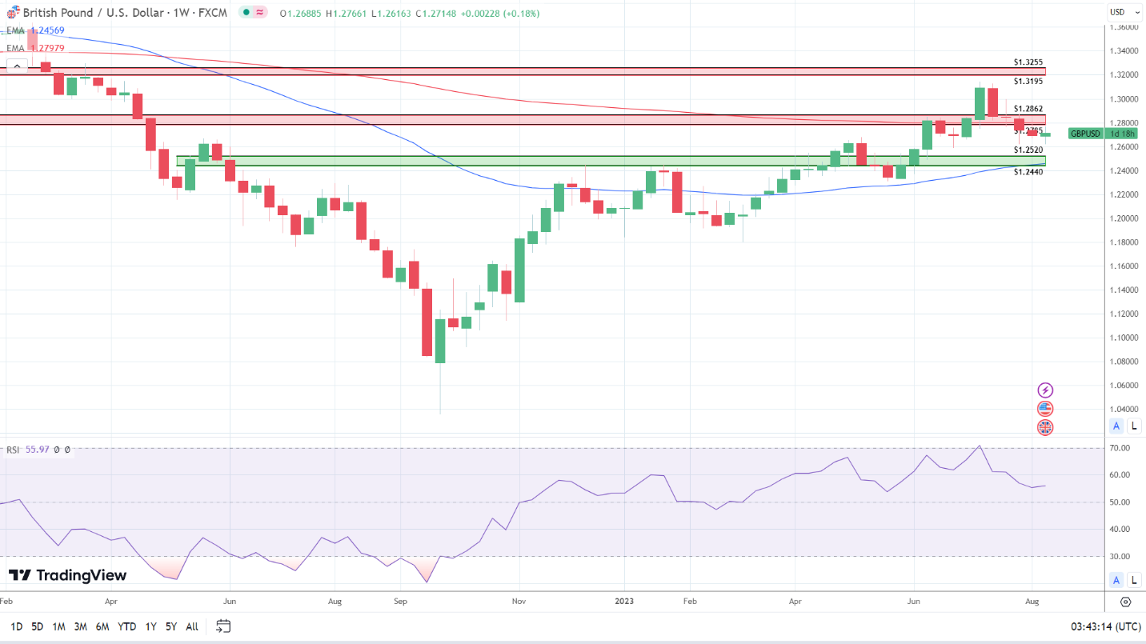Toggle log scale L in price pane
Image resolution: width=1146 pixels, height=644 pixels.
coord(1135,426)
